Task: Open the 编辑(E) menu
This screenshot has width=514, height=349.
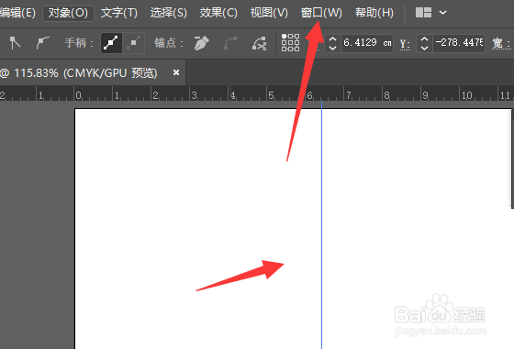Action: coord(17,13)
